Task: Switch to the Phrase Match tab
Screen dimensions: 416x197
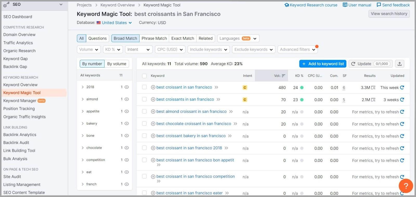Action: (x=154, y=38)
